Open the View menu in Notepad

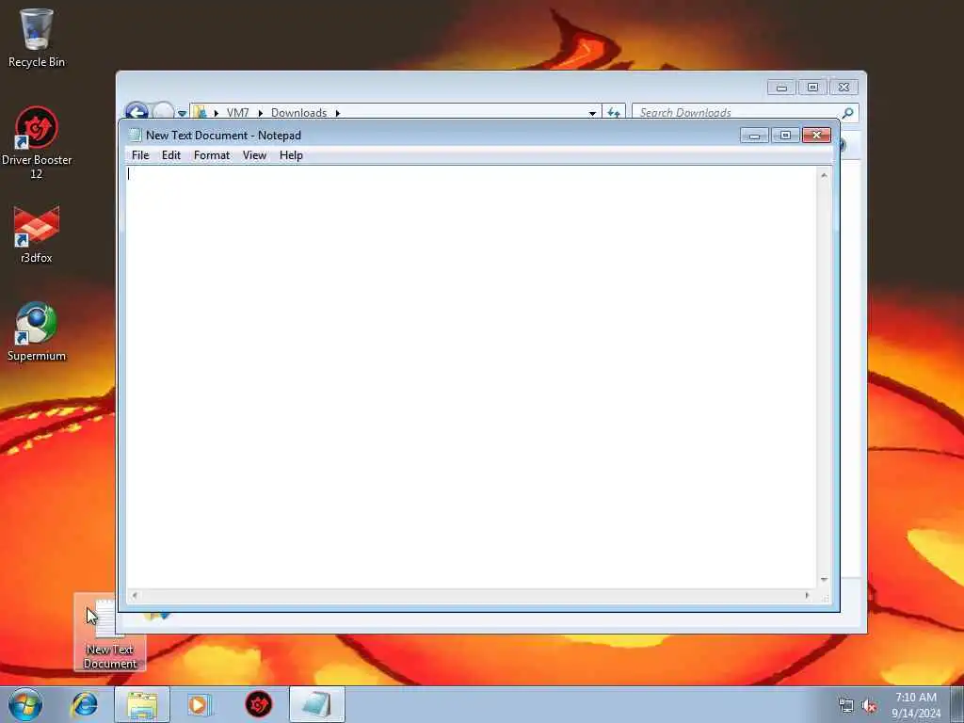tap(254, 155)
